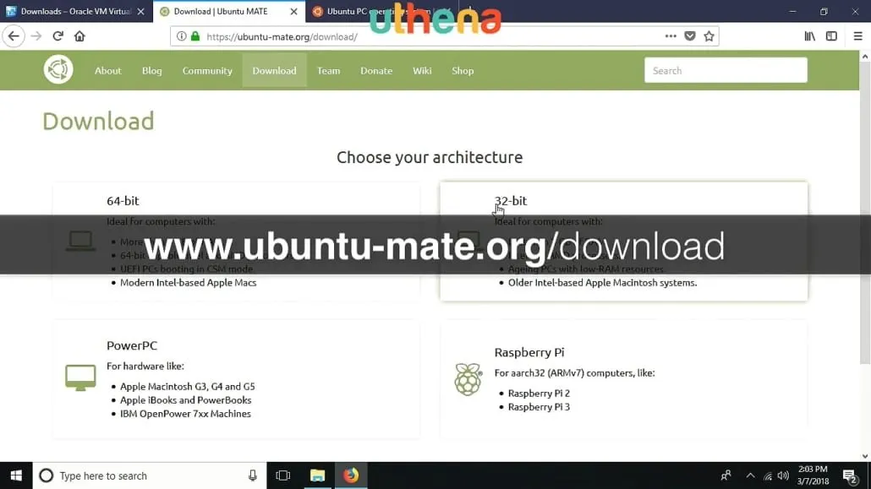This screenshot has height=489, width=871.
Task: Click 'Modern Intel-based Apple Macs' text
Action: (189, 283)
